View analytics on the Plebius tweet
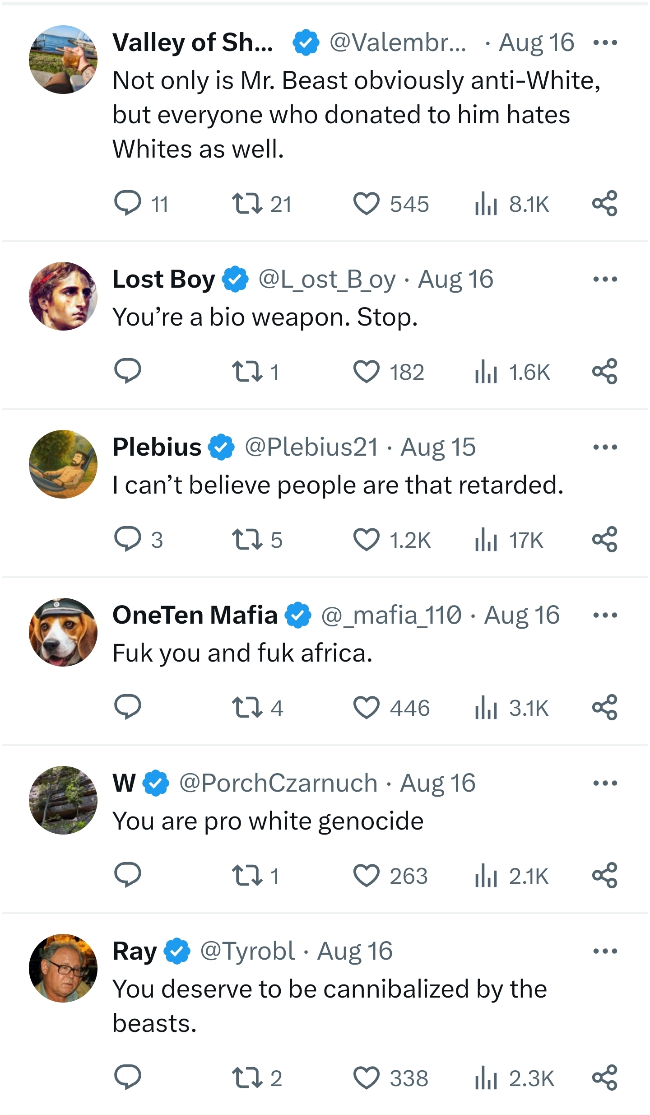 (486, 540)
